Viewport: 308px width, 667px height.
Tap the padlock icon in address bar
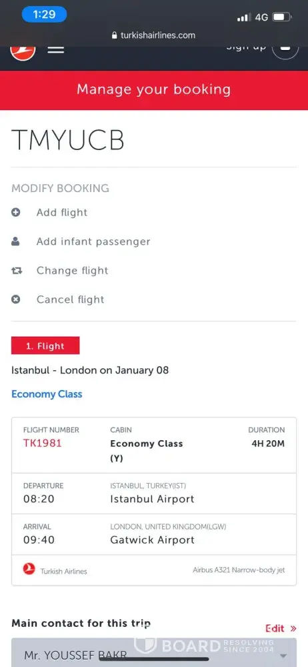click(114, 36)
